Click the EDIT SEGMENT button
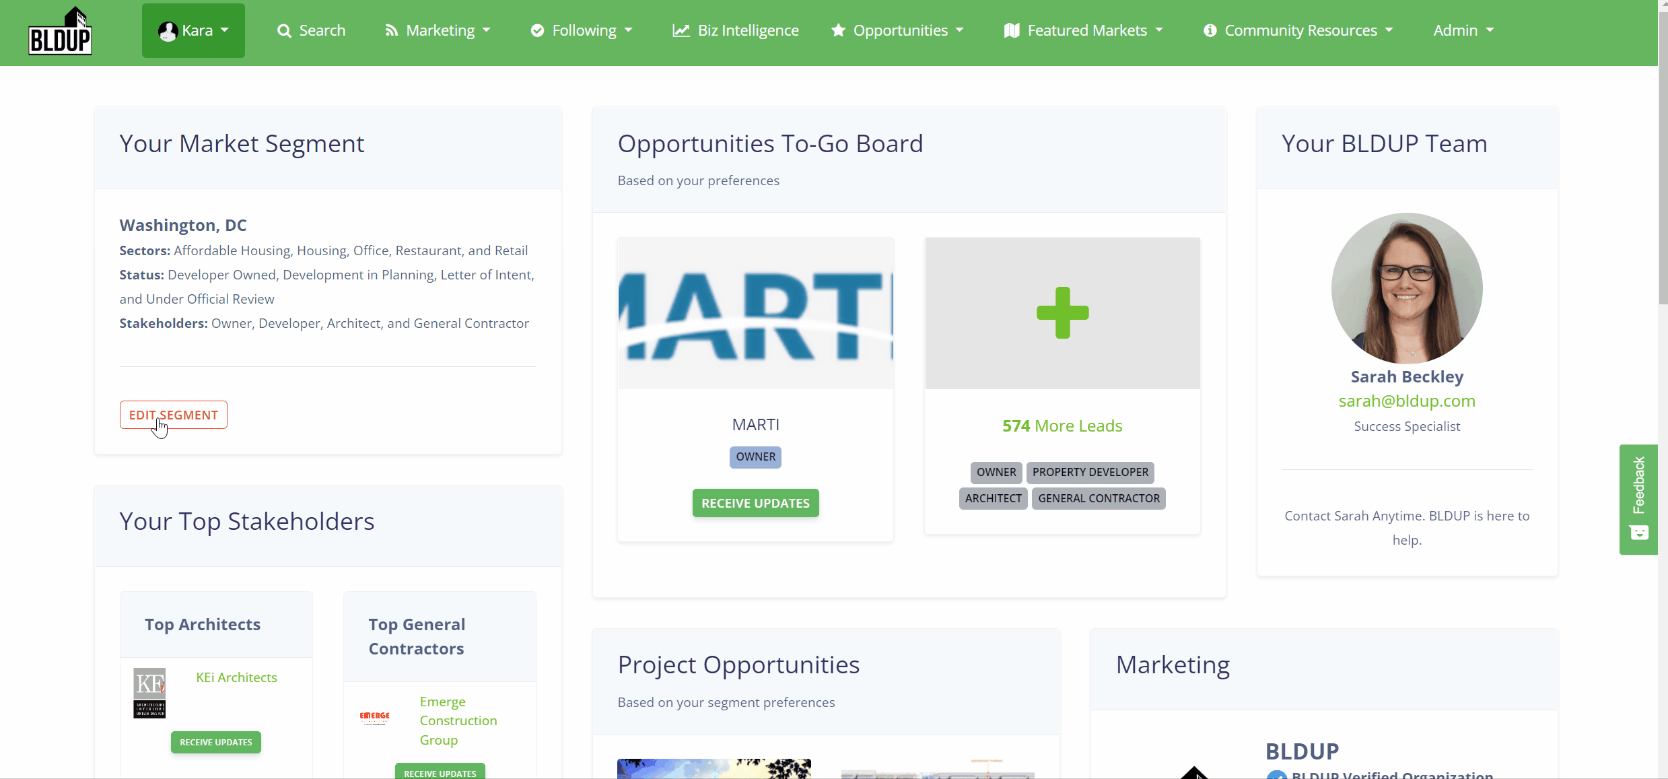The height and width of the screenshot is (779, 1668). coord(174,415)
